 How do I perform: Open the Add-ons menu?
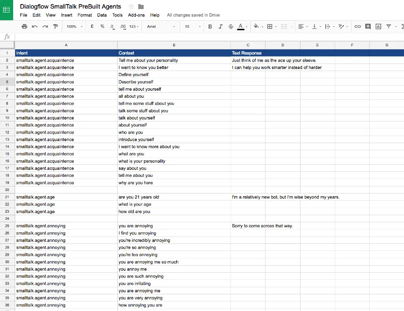[136, 15]
